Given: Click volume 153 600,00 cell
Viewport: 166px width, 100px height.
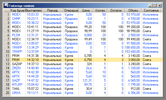Looking at the screenshot, I should [x=133, y=52].
